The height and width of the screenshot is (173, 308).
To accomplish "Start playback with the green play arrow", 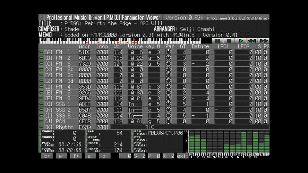I will [240, 41].
